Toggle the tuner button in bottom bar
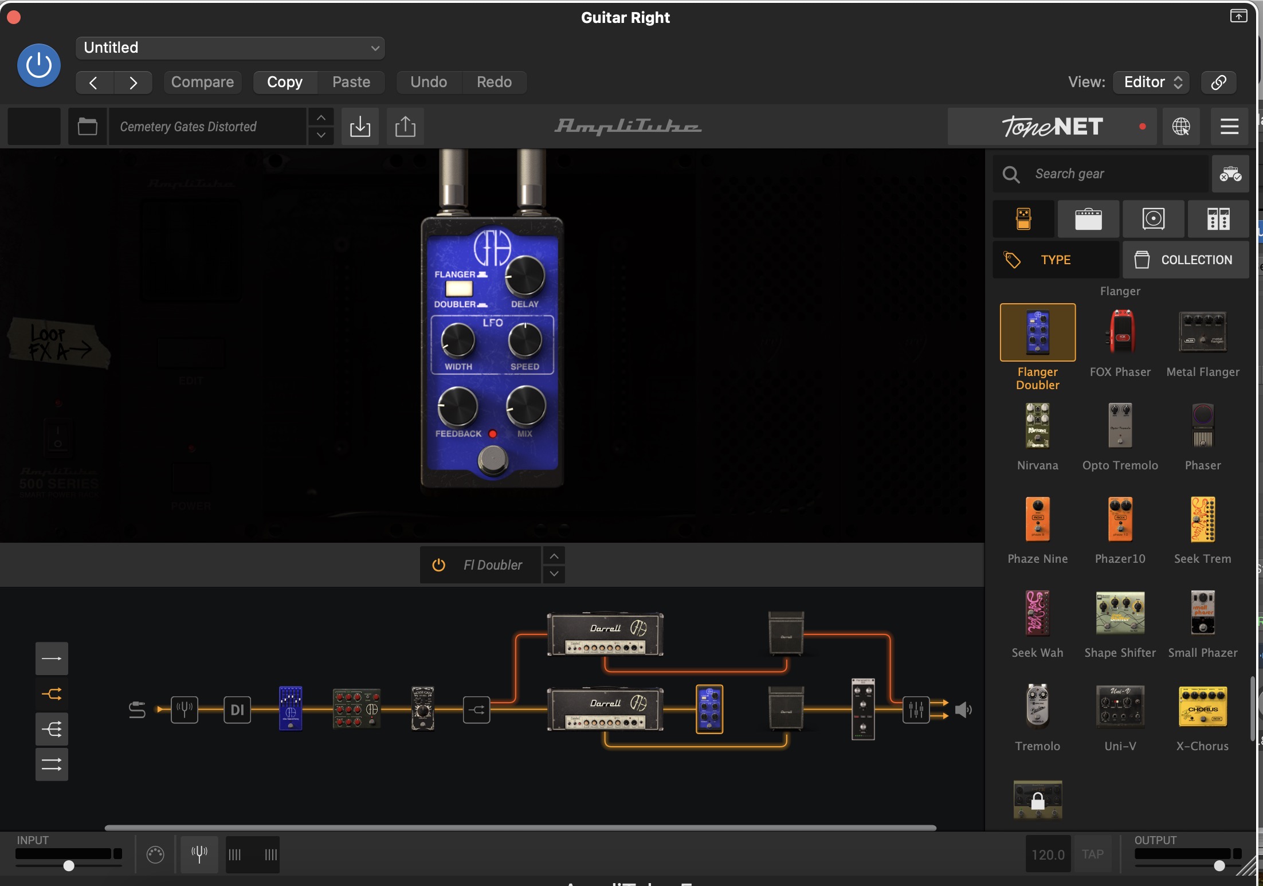This screenshot has height=886, width=1263. coord(199,854)
